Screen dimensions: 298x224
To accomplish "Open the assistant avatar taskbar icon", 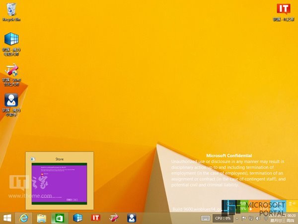I will [132, 218].
